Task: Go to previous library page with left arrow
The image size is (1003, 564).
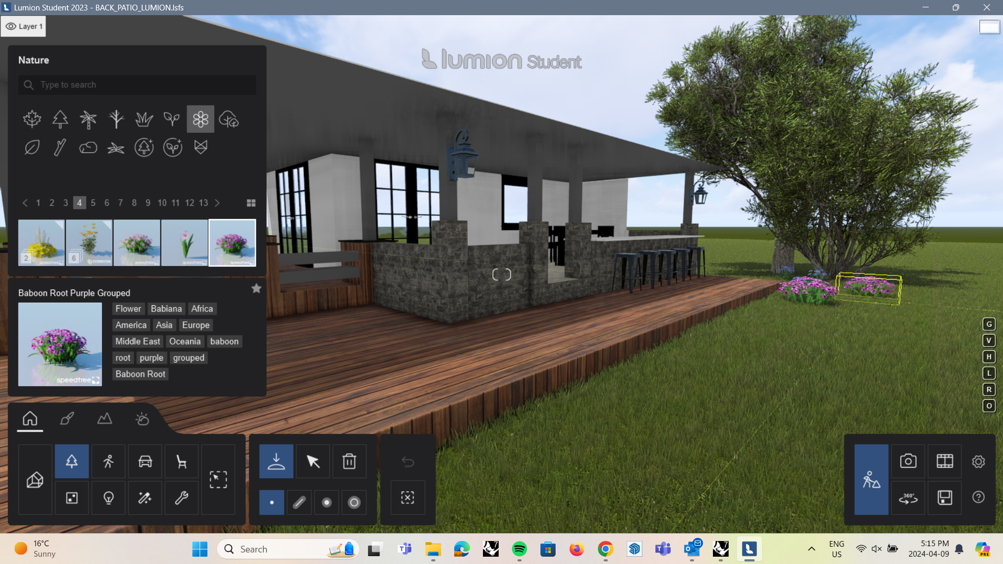Action: 25,203
